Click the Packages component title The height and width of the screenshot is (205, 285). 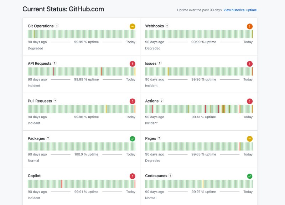click(36, 138)
